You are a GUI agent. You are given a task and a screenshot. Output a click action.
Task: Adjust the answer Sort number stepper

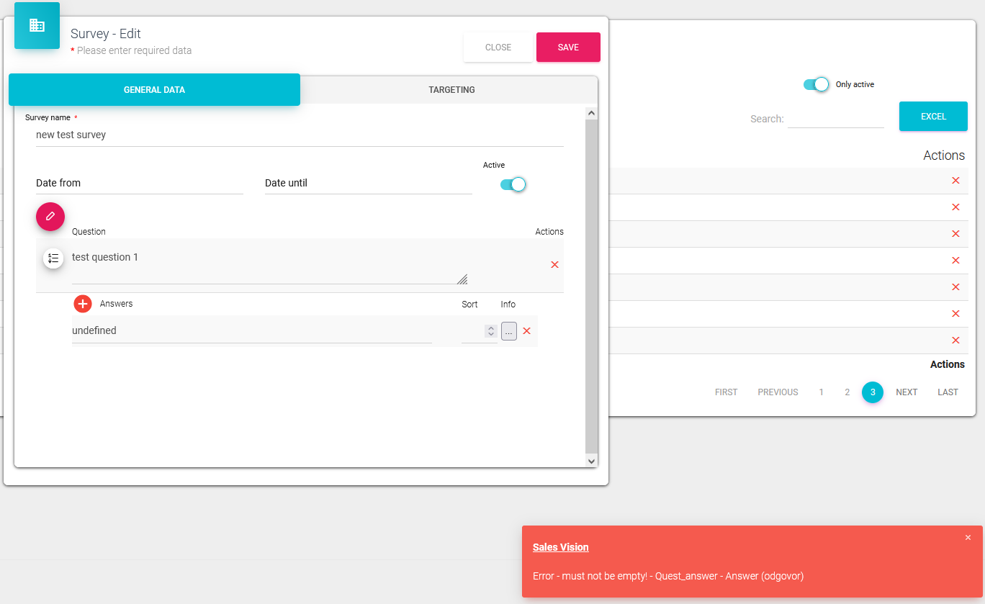490,331
